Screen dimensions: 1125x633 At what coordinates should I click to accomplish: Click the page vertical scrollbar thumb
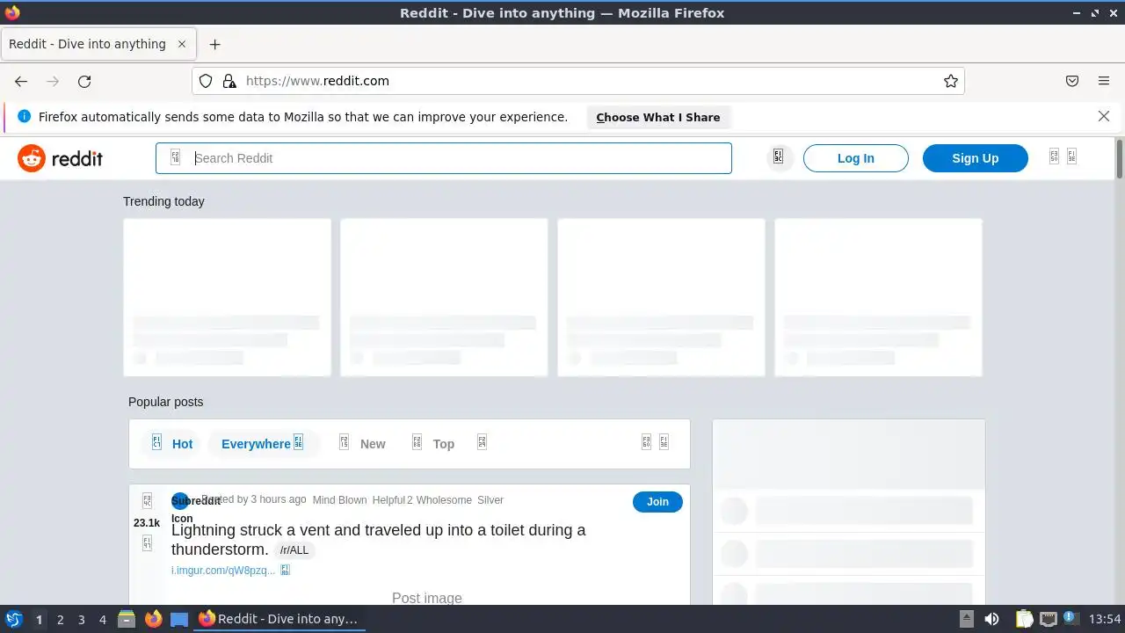click(1120, 158)
